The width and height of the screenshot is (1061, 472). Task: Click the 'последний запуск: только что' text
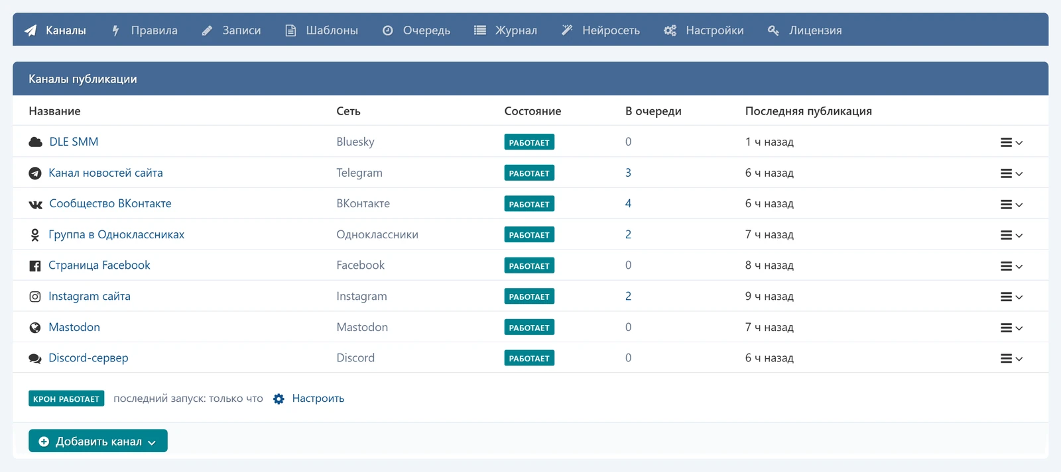(188, 399)
